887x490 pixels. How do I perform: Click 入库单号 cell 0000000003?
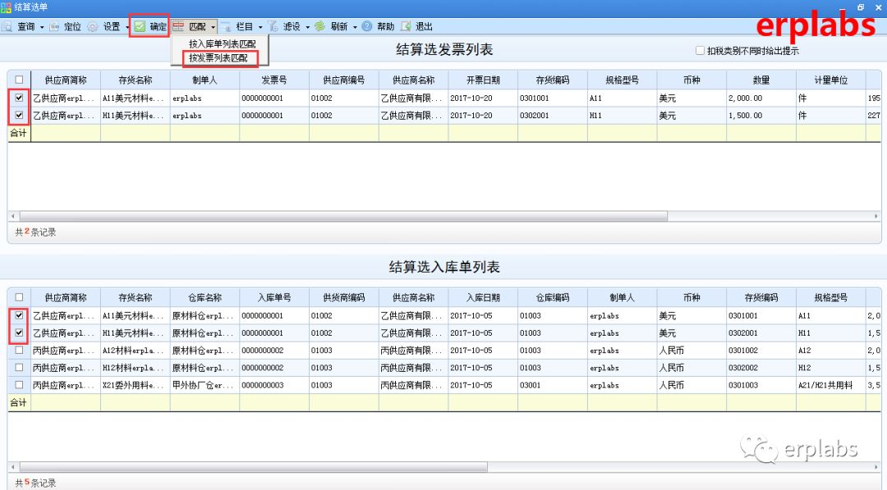tap(274, 385)
